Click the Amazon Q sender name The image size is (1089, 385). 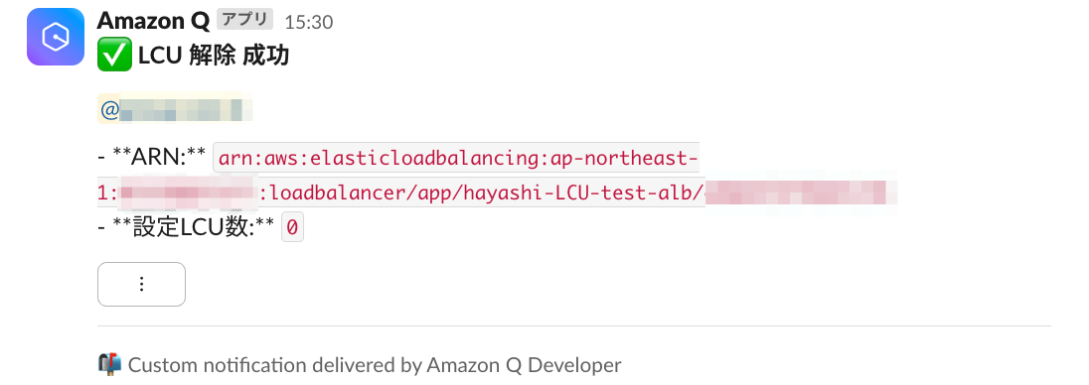pyautogui.click(x=153, y=21)
